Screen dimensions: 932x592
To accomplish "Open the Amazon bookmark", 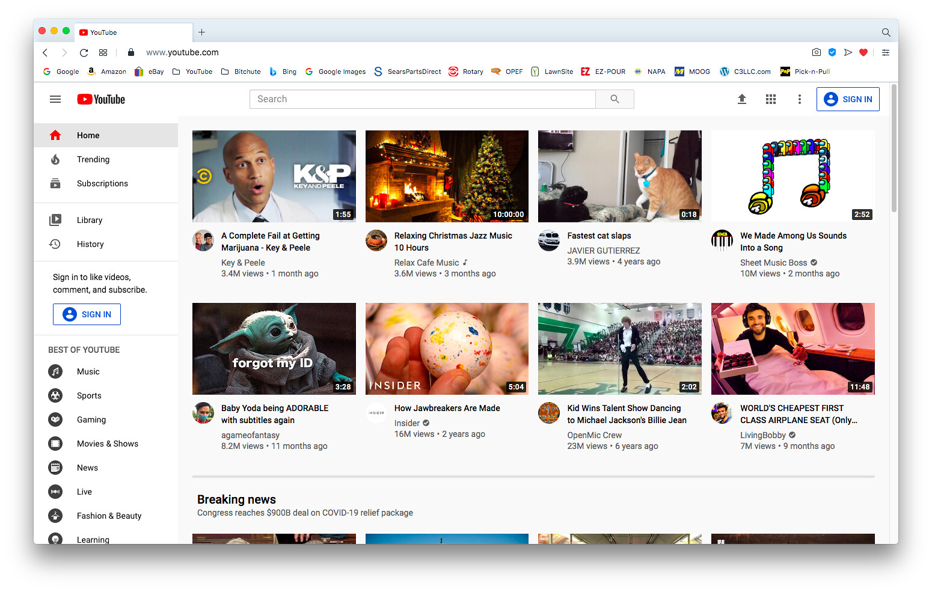I will (107, 72).
